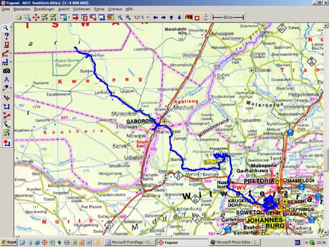Click the map layer up-arrow icon
This screenshot has height=247, width=329.
(x=45, y=17)
